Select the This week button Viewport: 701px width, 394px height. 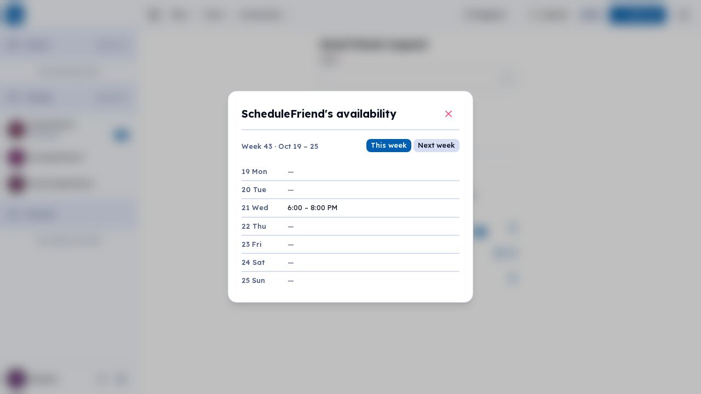pyautogui.click(x=389, y=146)
